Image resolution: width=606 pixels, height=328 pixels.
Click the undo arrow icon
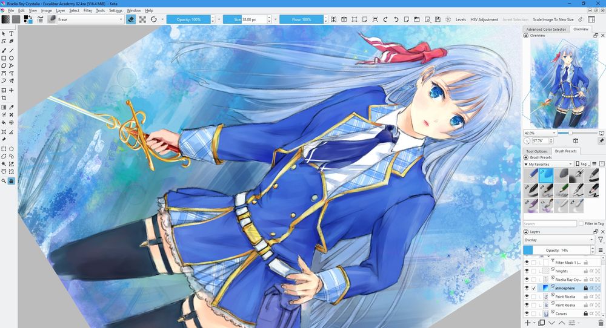point(396,19)
